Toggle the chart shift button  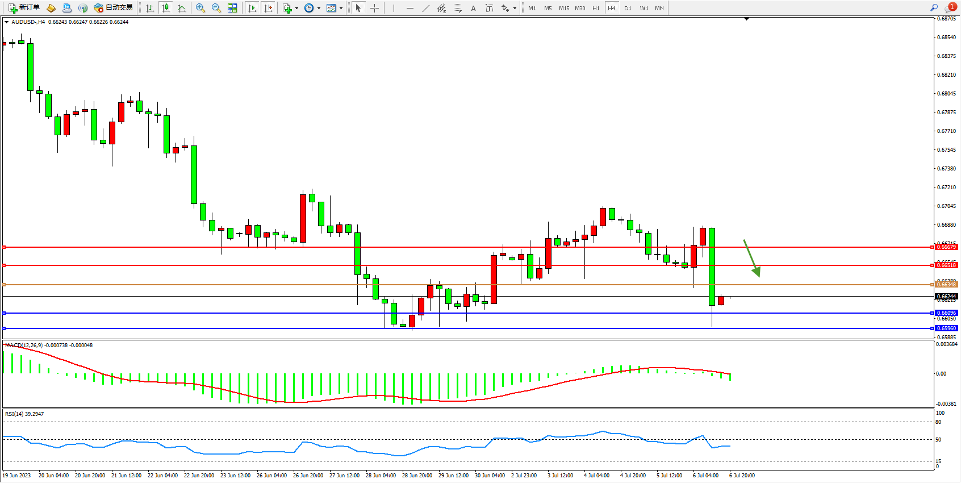[x=268, y=8]
